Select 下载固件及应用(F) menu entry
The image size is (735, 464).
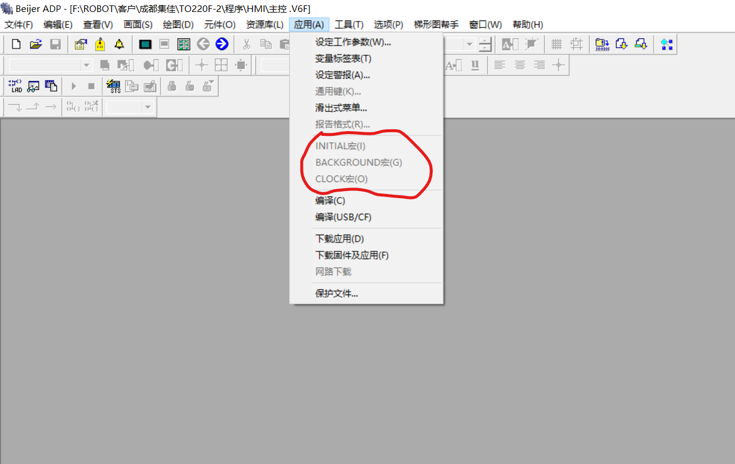pos(352,255)
